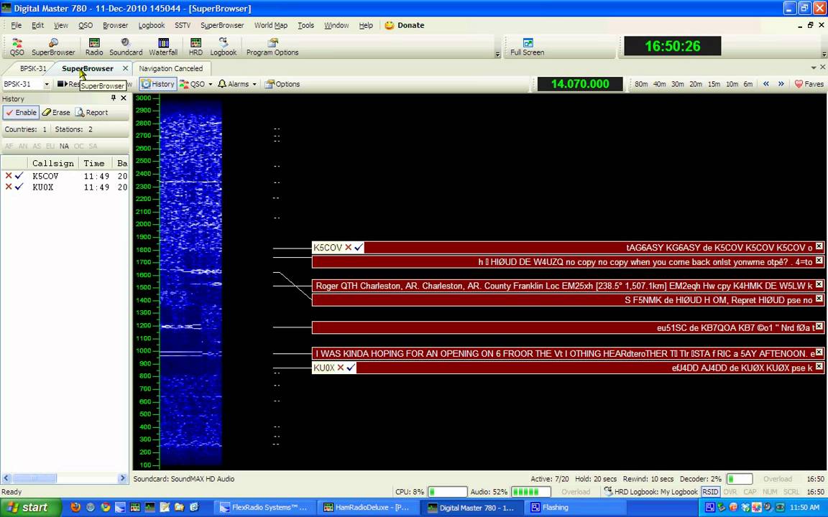Viewport: 828px width, 517px height.
Task: Open the File menu
Action: click(x=17, y=25)
